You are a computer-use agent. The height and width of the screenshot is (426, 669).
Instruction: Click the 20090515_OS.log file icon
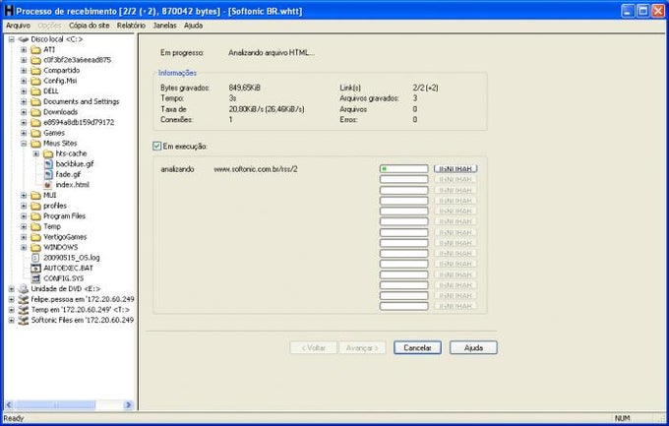click(x=35, y=258)
